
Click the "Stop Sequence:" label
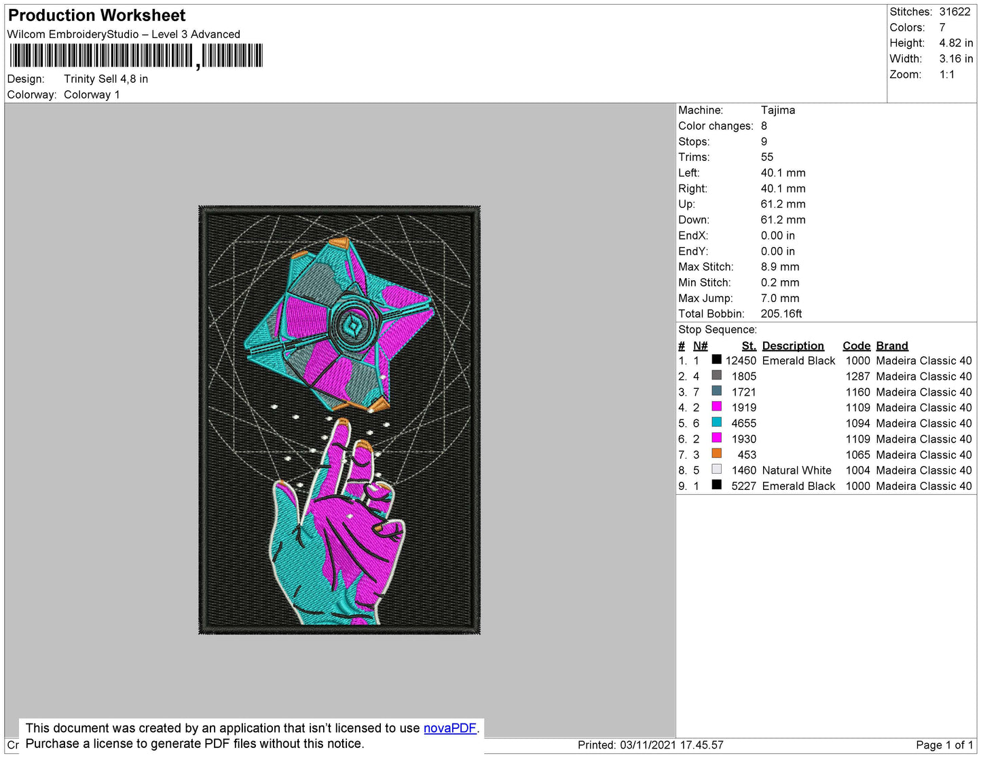click(x=718, y=329)
